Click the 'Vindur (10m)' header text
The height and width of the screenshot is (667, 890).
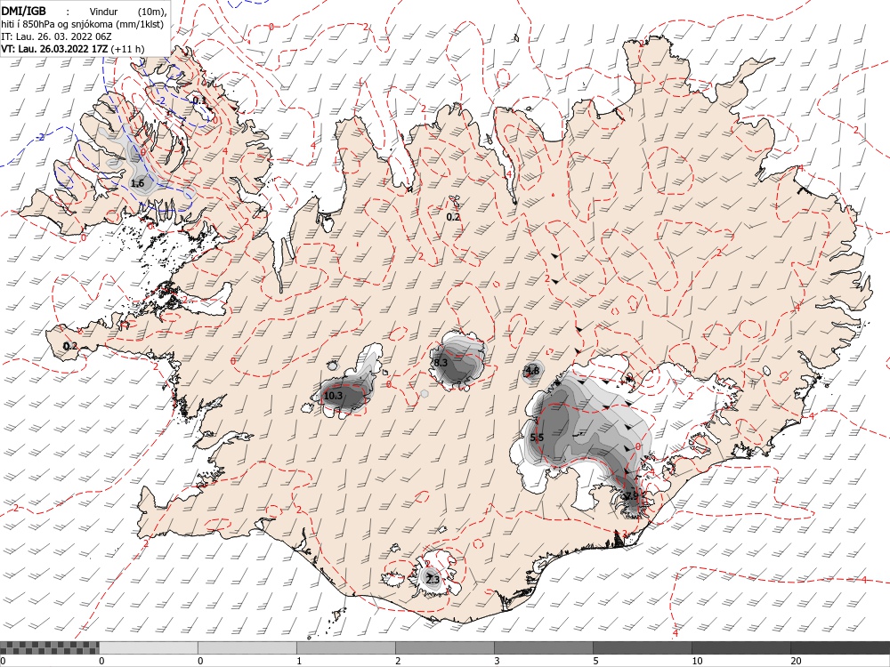pos(128,12)
